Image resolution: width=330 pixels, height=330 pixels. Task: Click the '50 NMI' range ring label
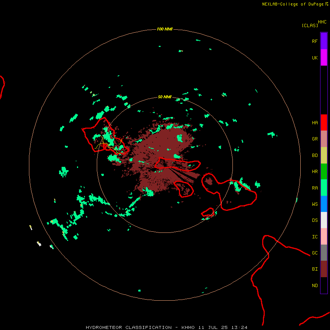point(165,97)
